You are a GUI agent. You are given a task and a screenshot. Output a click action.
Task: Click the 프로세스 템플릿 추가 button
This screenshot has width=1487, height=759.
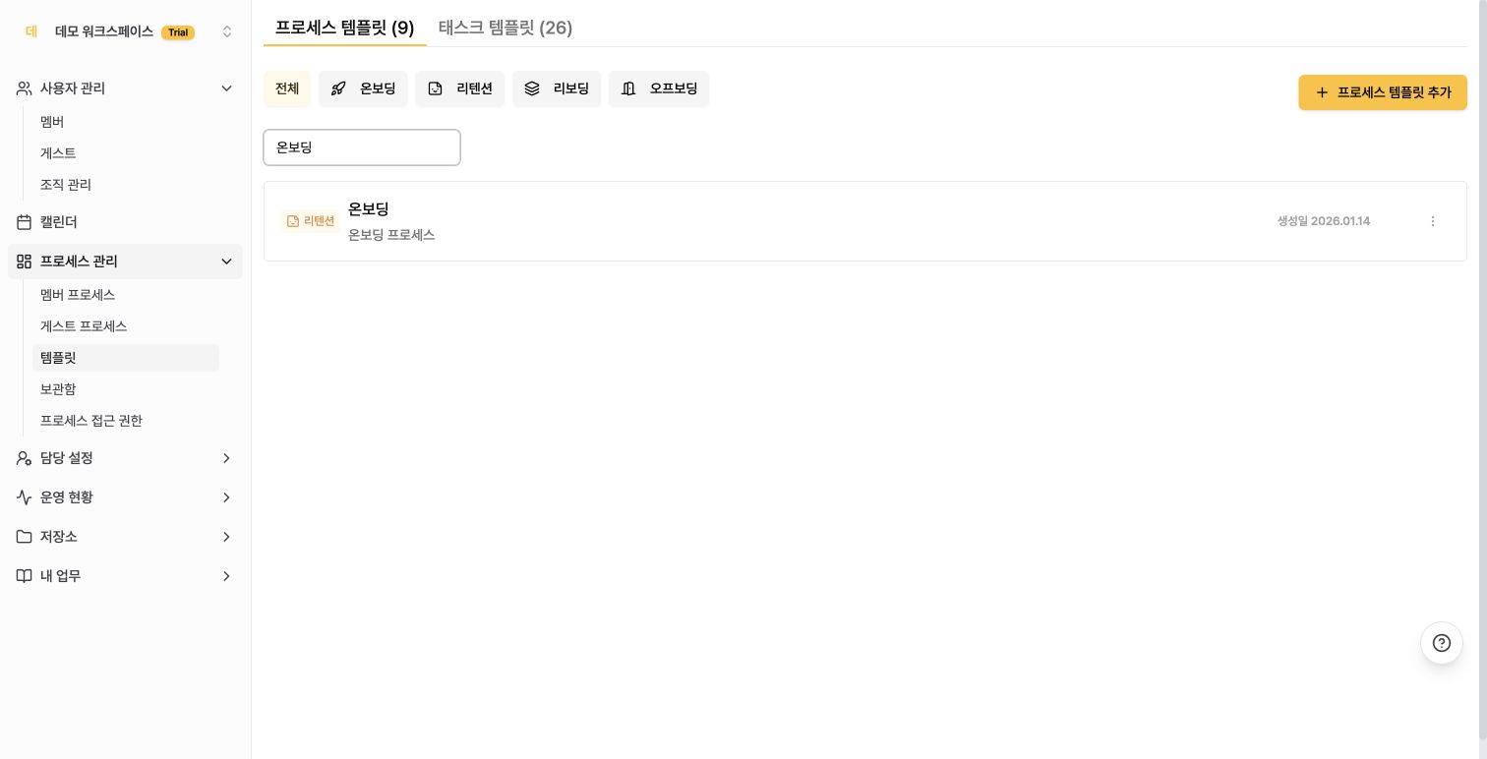click(x=1383, y=92)
